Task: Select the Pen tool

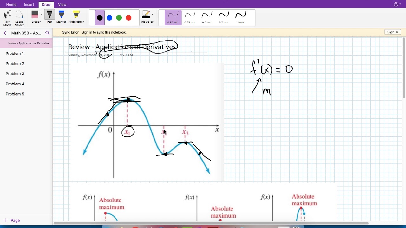Action: click(49, 17)
